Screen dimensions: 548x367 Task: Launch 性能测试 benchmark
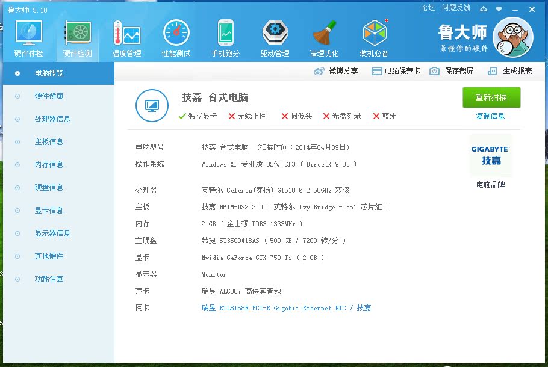pyautogui.click(x=176, y=36)
